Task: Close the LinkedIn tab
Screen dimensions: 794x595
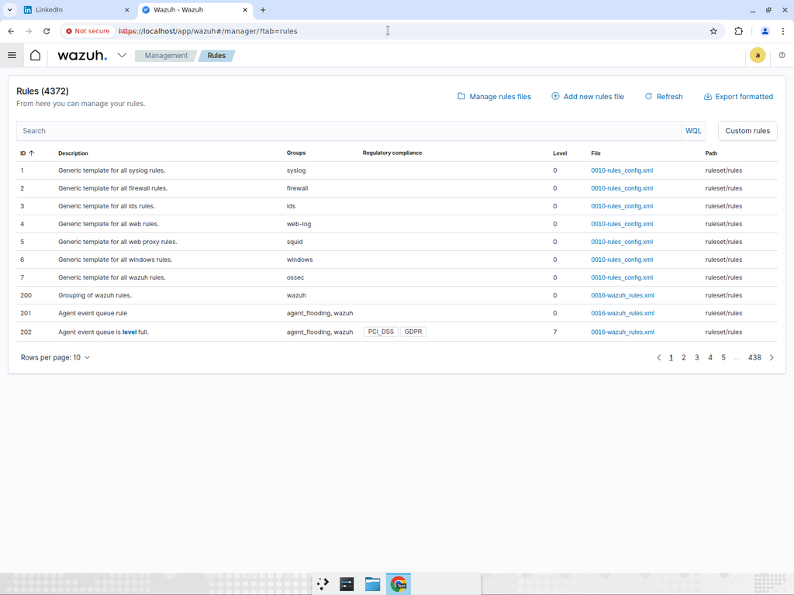Action: coord(126,9)
